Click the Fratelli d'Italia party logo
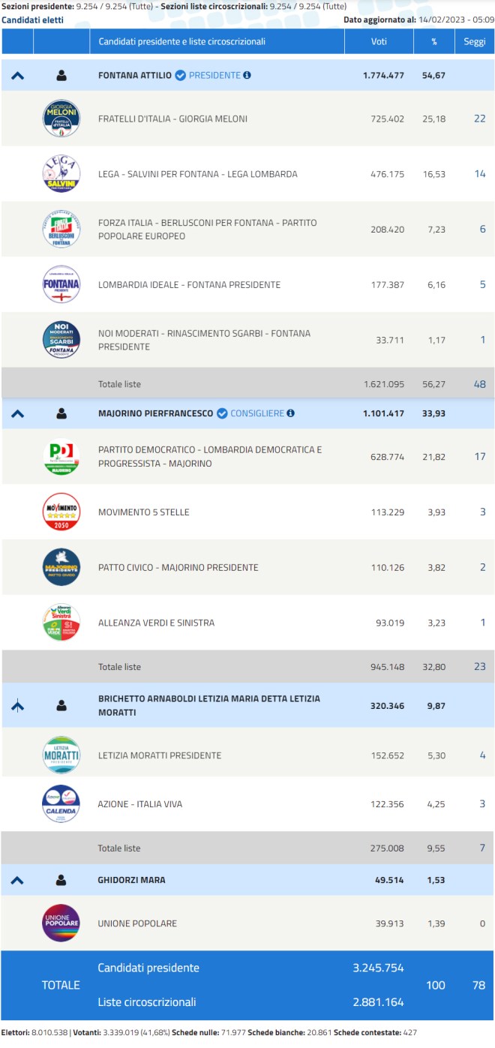 click(61, 119)
